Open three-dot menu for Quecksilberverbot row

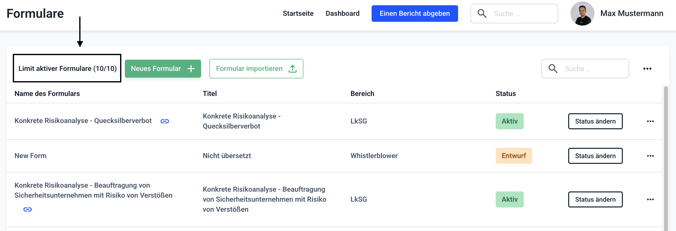click(650, 121)
